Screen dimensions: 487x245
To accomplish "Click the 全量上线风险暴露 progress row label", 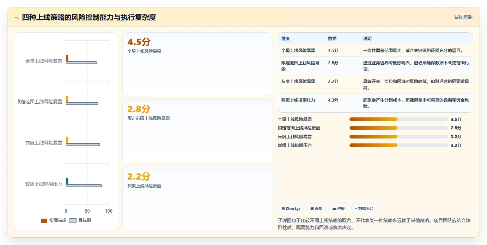I will tap(295, 120).
